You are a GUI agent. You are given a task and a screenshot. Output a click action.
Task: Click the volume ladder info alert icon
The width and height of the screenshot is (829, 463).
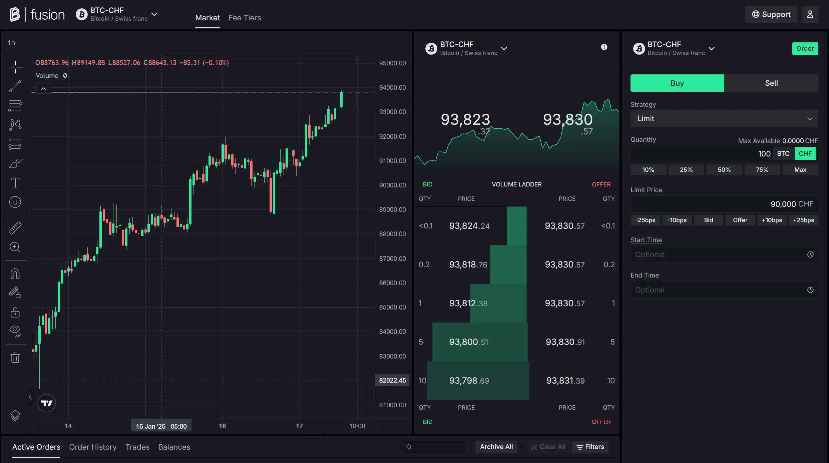[604, 47]
